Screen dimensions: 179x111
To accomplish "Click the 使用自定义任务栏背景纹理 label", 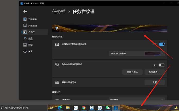I will click(x=74, y=44).
